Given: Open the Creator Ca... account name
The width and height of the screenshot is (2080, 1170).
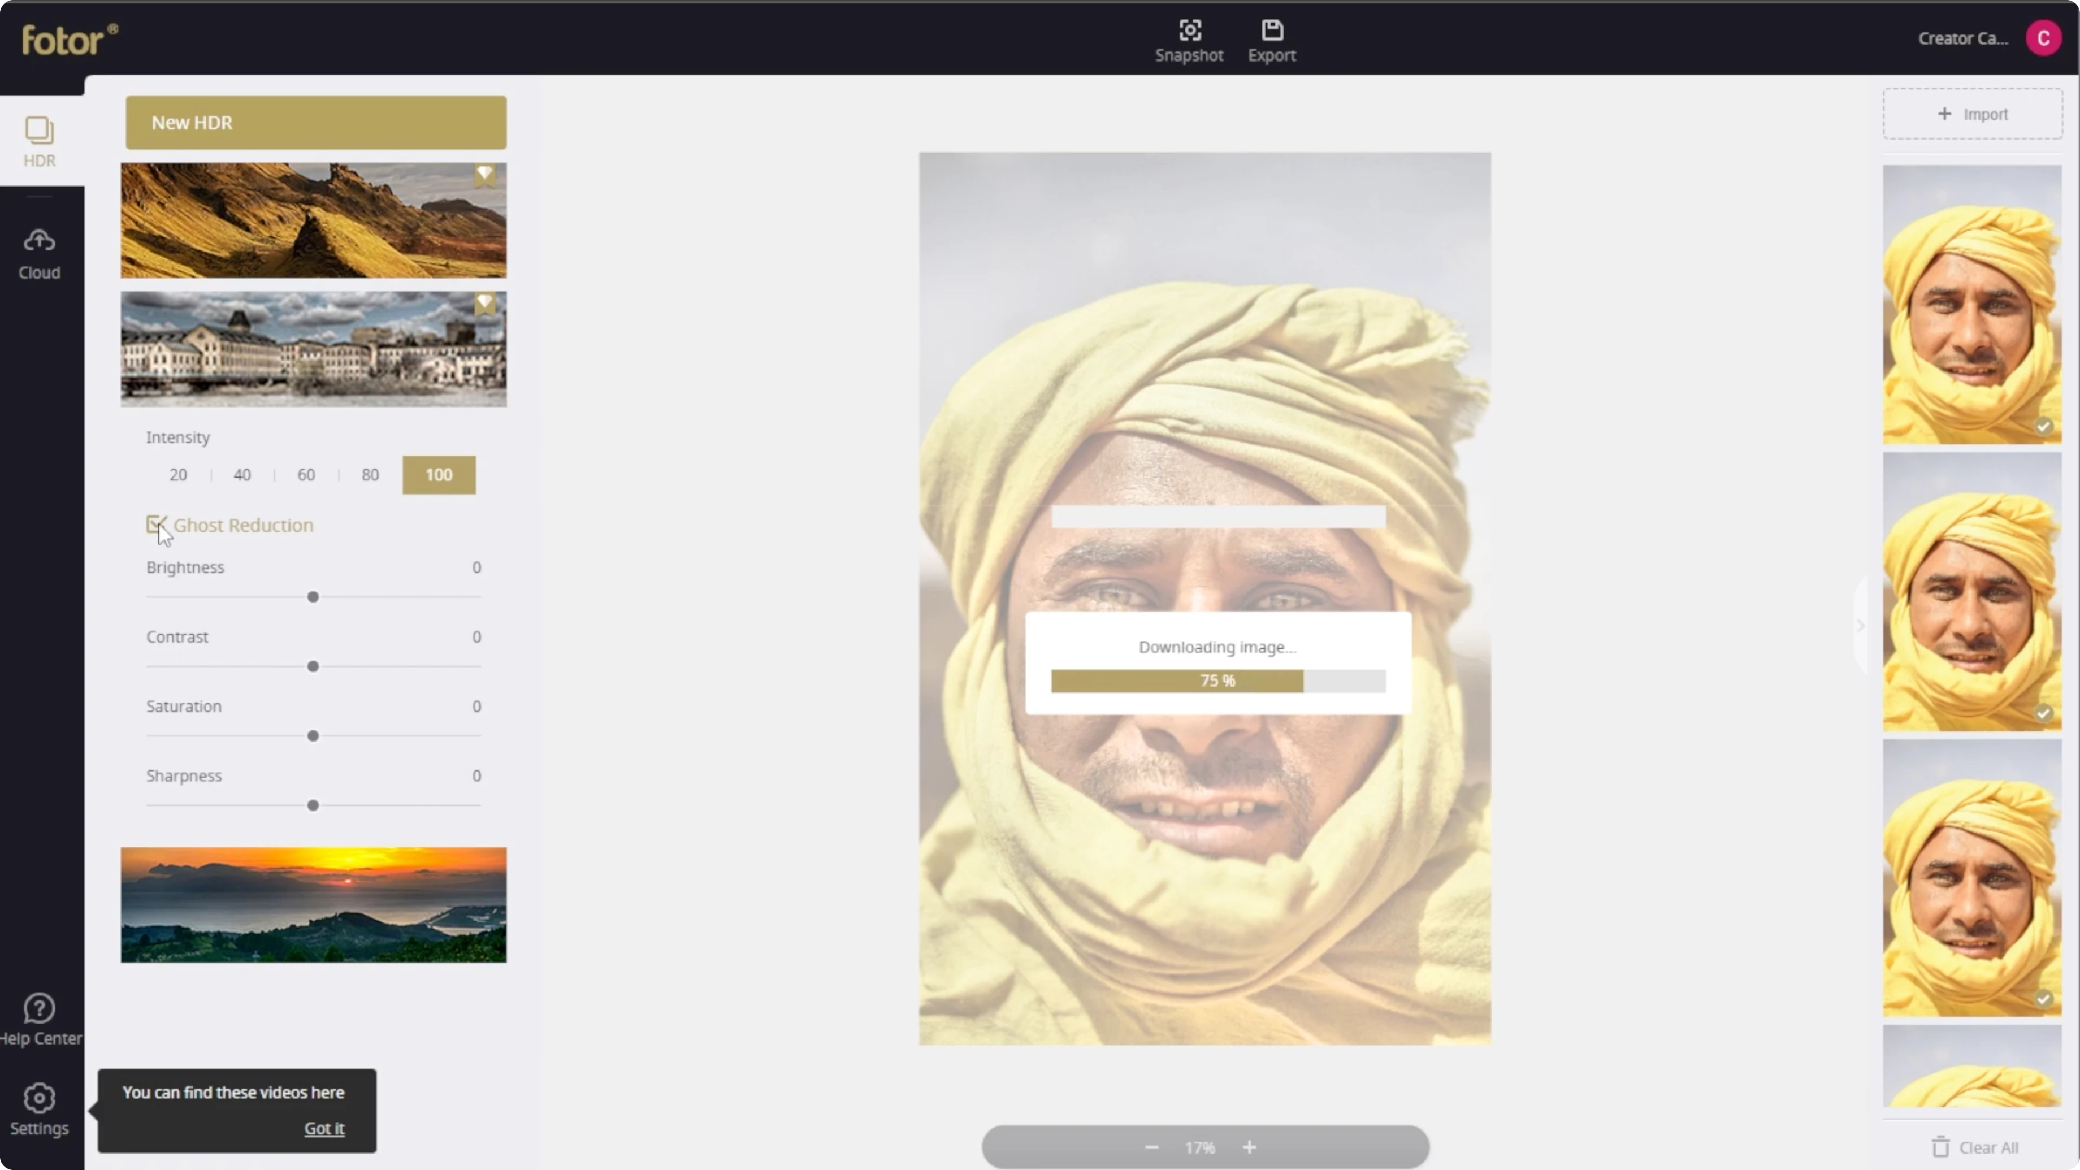Looking at the screenshot, I should (1963, 39).
